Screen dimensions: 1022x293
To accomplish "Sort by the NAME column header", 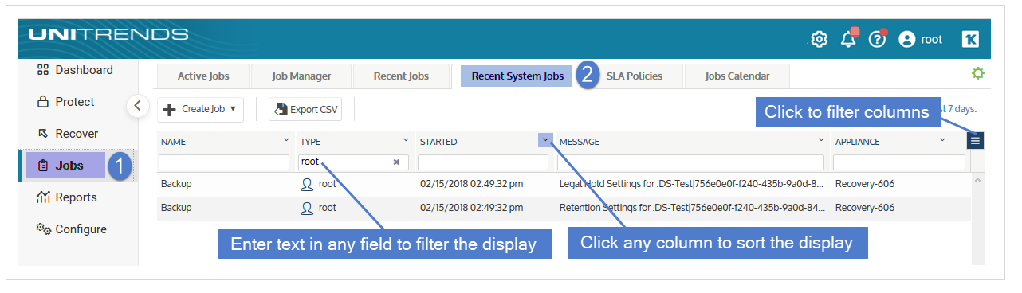I will click(x=173, y=142).
